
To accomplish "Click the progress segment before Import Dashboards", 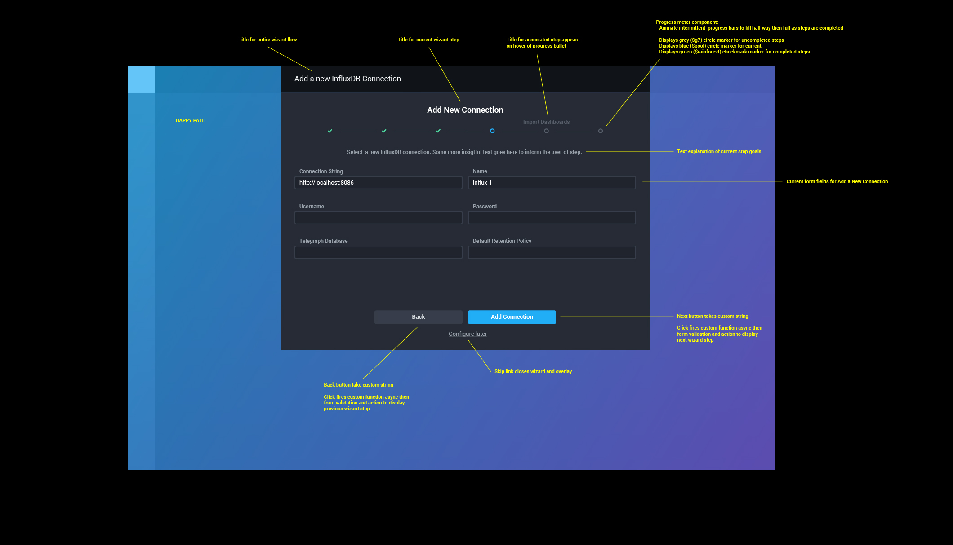I will (519, 131).
